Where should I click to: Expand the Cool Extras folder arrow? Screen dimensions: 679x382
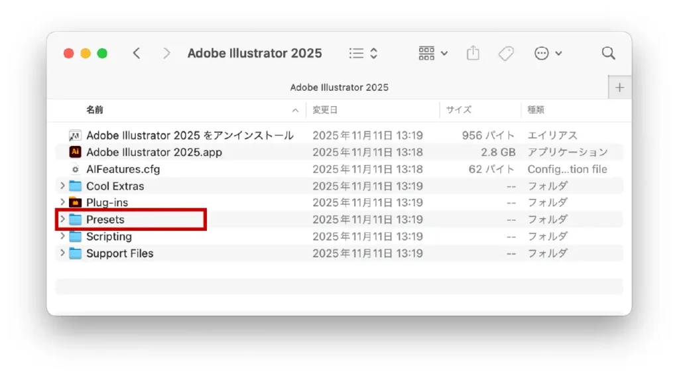point(62,186)
